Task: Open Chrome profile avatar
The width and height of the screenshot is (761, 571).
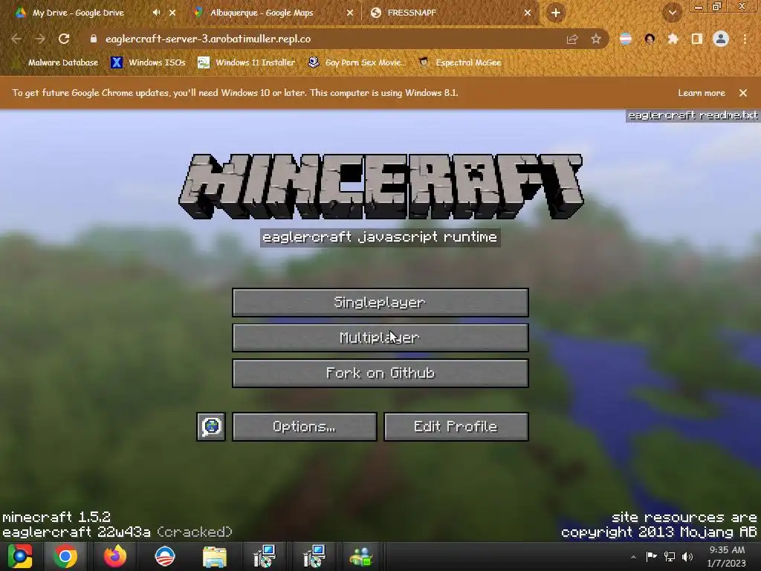Action: click(721, 39)
